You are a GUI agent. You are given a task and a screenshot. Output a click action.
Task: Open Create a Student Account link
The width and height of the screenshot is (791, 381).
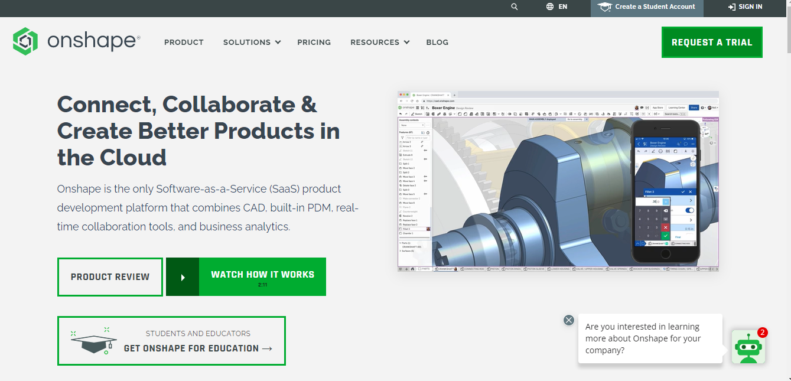point(655,7)
